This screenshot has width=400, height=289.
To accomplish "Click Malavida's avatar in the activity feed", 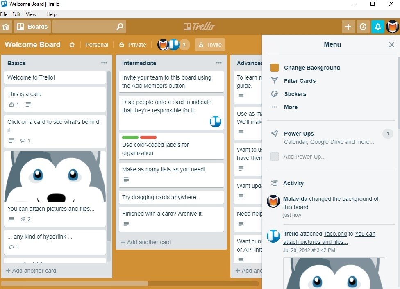I will tap(273, 201).
